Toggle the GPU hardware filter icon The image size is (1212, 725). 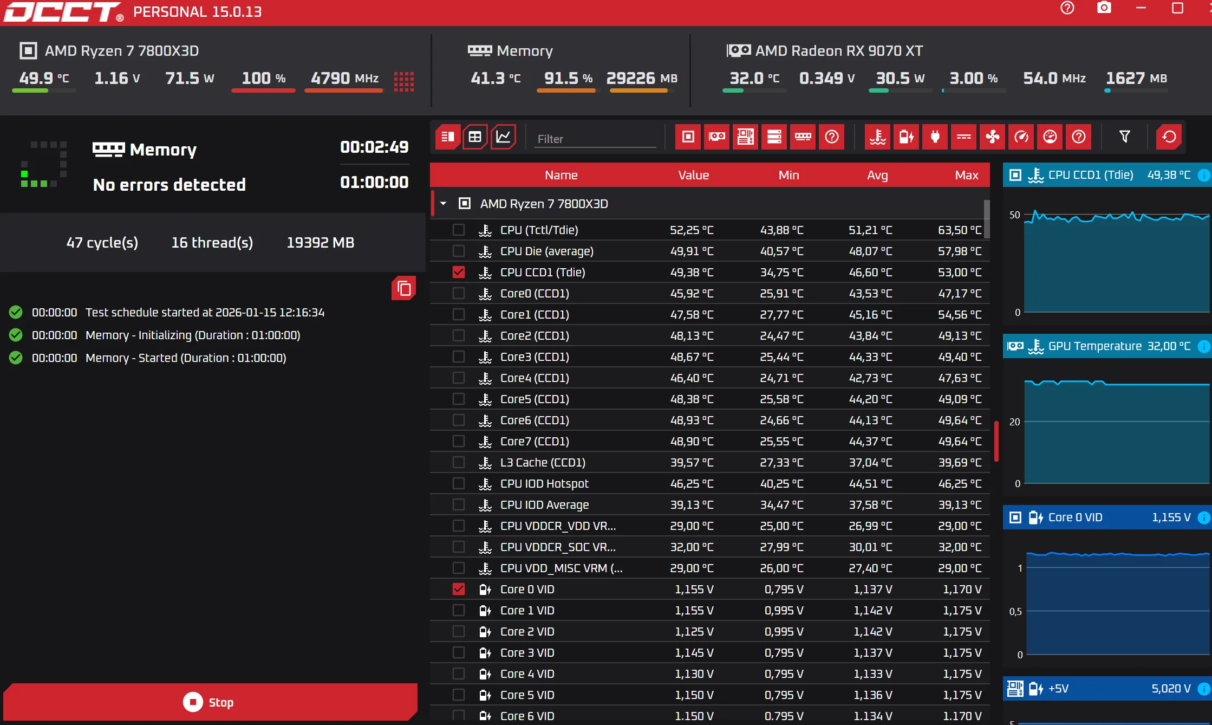click(717, 137)
